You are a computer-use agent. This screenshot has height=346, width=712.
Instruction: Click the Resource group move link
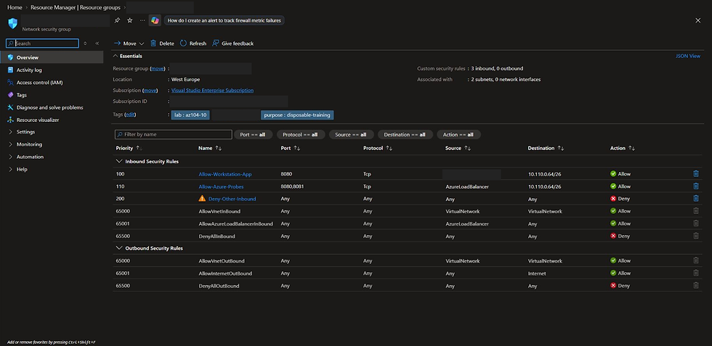point(158,68)
